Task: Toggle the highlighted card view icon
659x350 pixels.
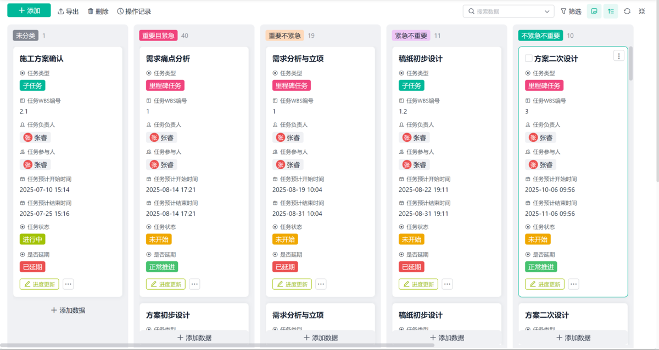Action: coord(594,10)
